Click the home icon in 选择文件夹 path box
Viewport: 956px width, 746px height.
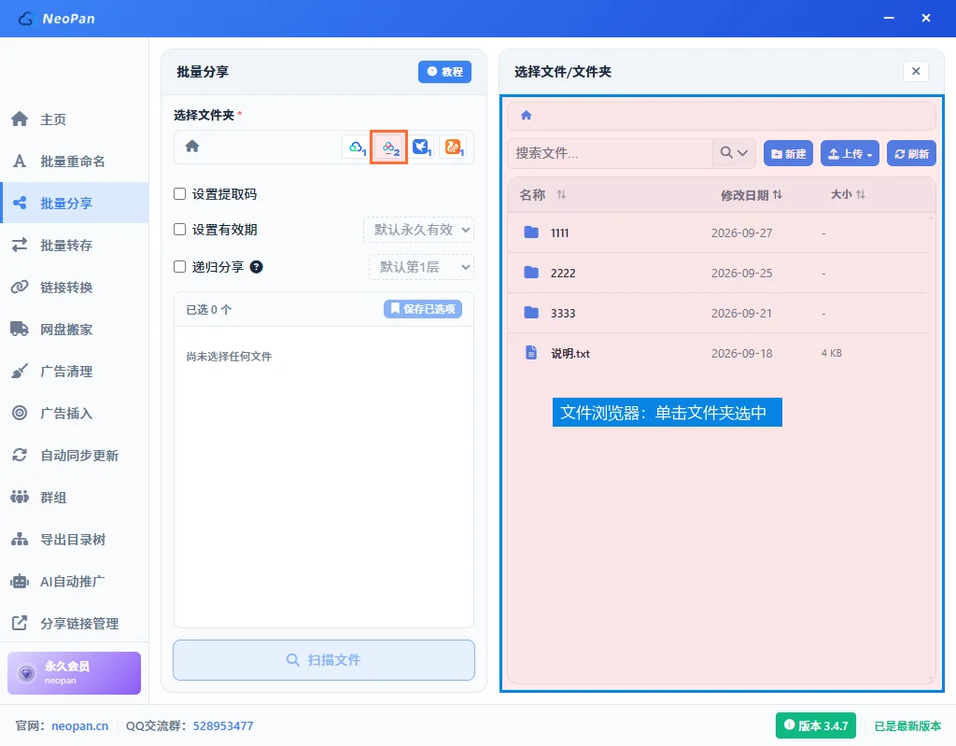pyautogui.click(x=192, y=147)
